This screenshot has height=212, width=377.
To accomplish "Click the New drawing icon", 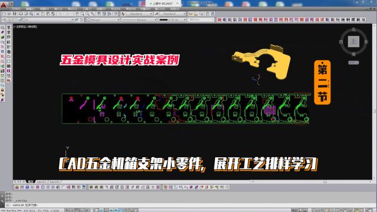I will [4, 14].
